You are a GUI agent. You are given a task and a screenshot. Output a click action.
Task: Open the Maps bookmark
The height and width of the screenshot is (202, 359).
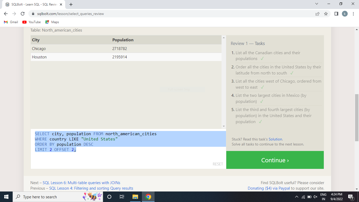(x=52, y=22)
